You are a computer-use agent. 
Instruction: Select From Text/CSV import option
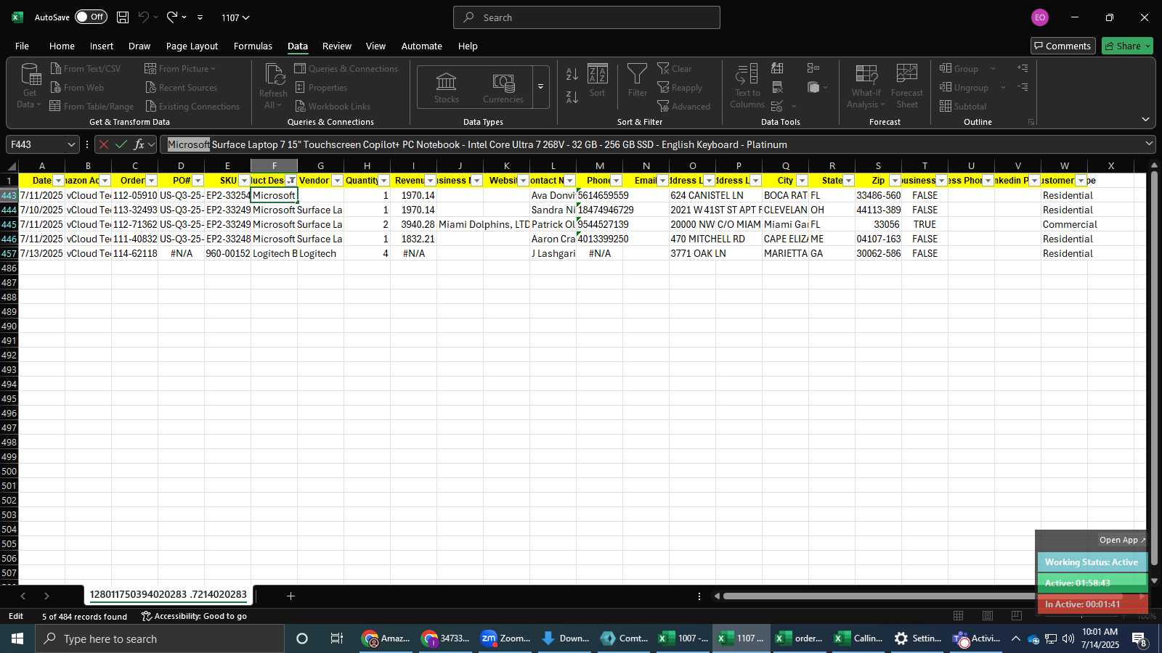86,68
